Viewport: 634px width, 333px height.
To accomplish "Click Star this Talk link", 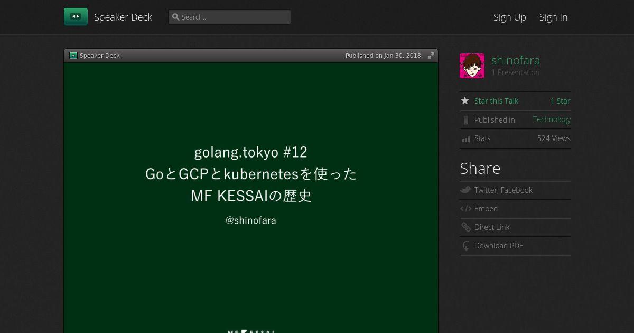I will [x=496, y=101].
